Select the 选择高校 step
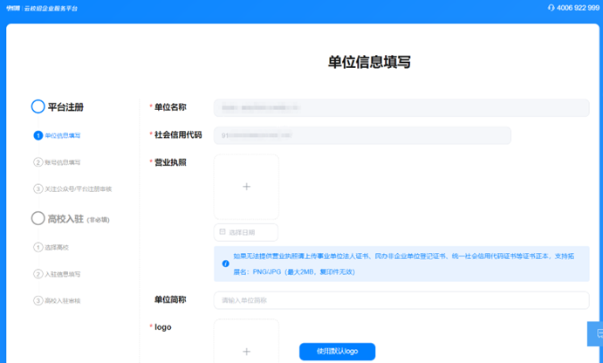The width and height of the screenshot is (603, 363). click(x=57, y=247)
